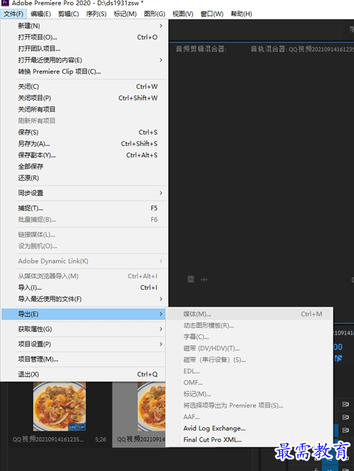Screen dimensions: 354x471
Task: Select the highlighted second clip thumbnail
Action: (151, 406)
